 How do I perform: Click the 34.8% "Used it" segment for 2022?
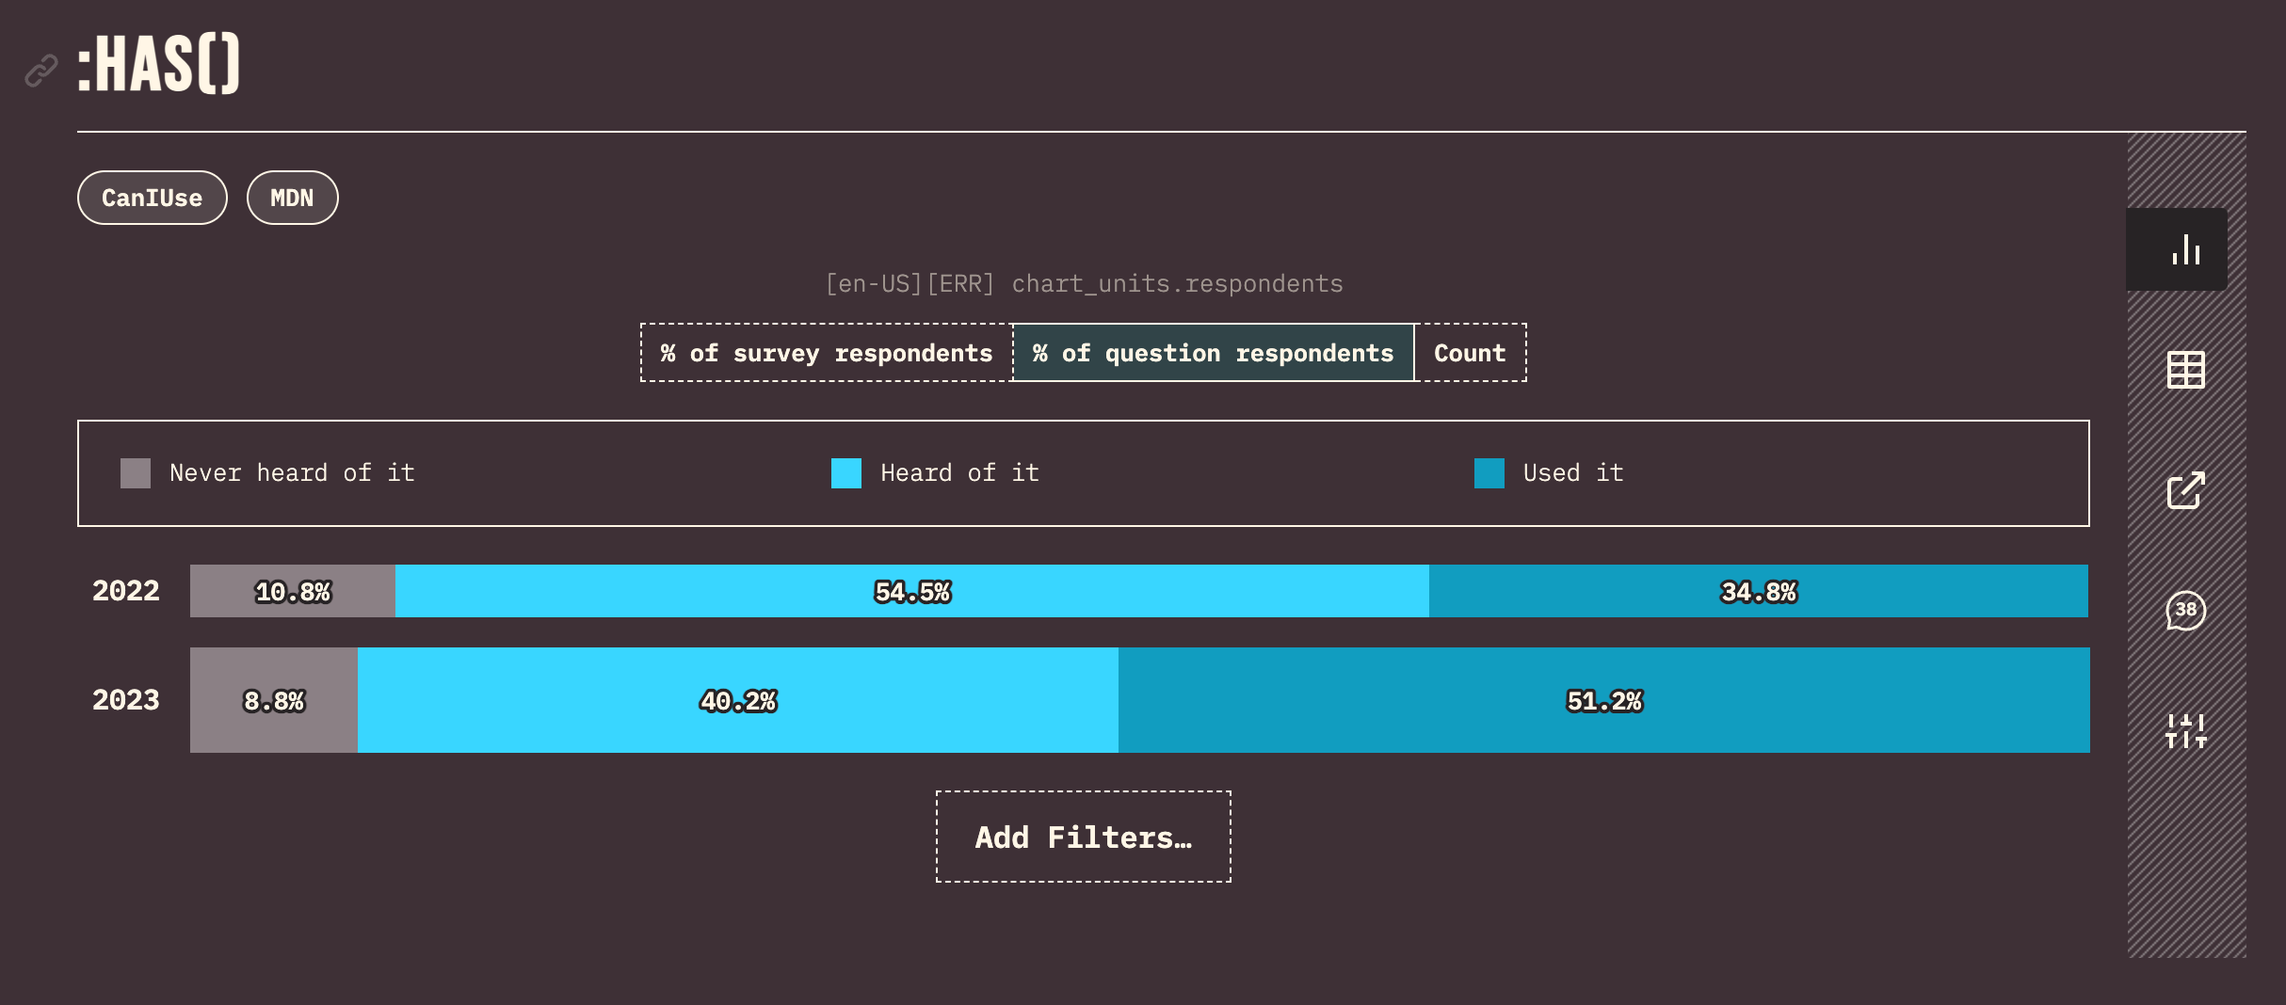[x=1757, y=591]
